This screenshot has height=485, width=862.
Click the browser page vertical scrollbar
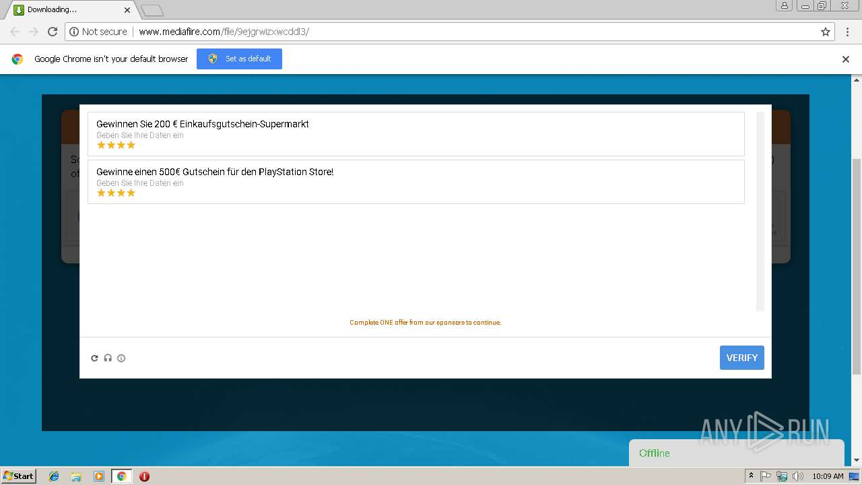[x=857, y=266]
